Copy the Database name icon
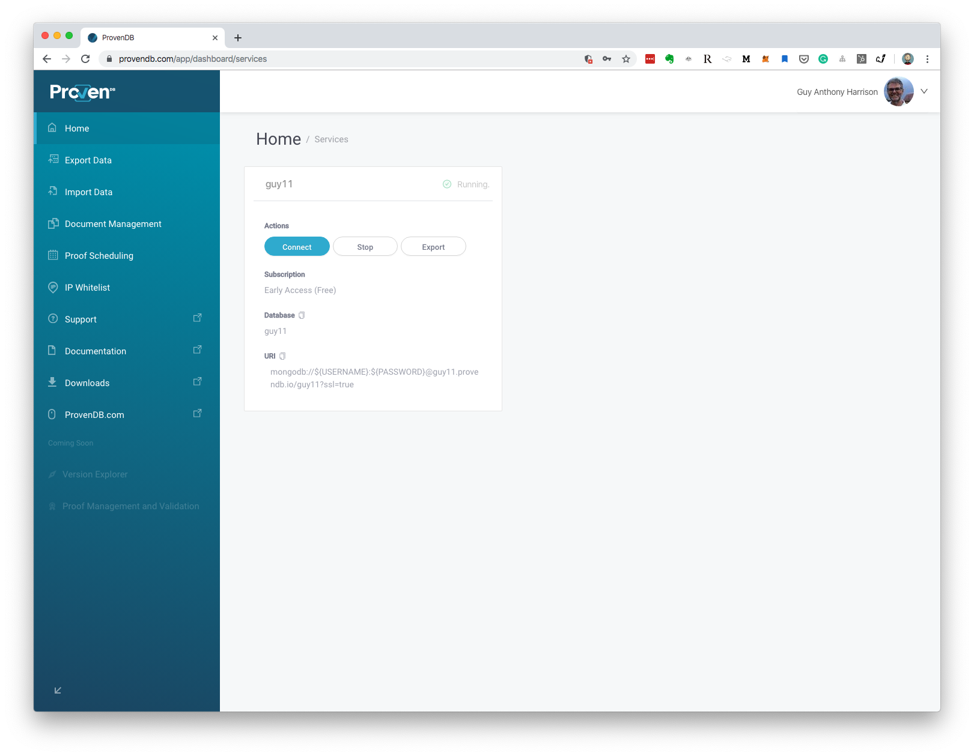Viewport: 974px width, 756px height. point(302,315)
